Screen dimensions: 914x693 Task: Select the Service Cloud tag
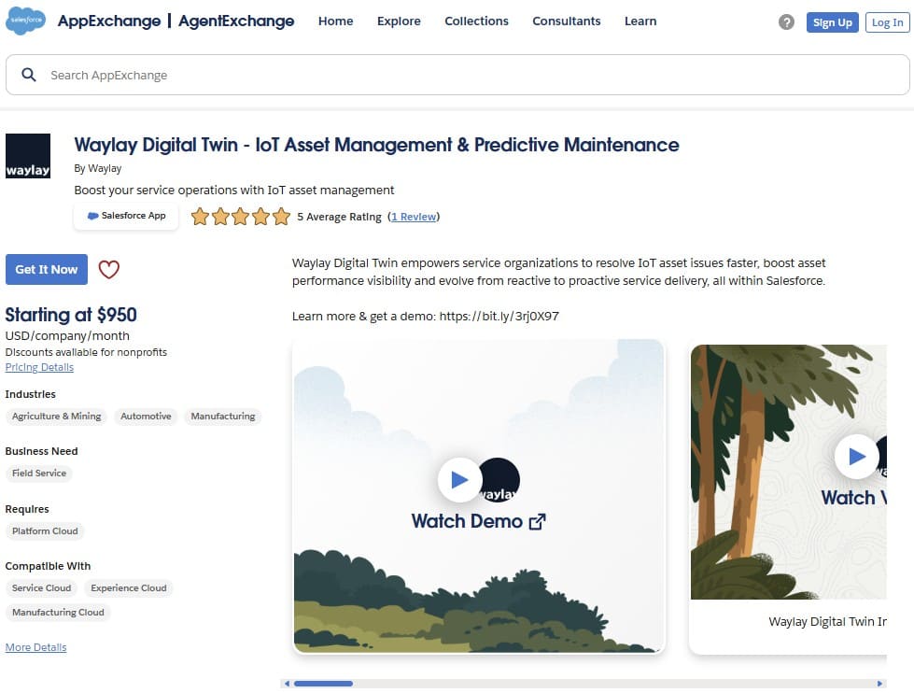click(41, 588)
